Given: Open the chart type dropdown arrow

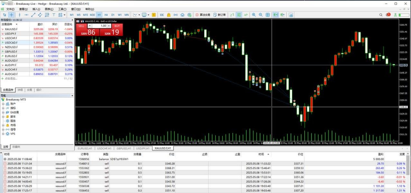Looking at the screenshot, I should tap(139, 15).
